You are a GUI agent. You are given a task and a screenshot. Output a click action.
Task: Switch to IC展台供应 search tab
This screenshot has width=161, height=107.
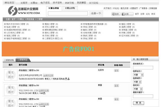point(54,8)
